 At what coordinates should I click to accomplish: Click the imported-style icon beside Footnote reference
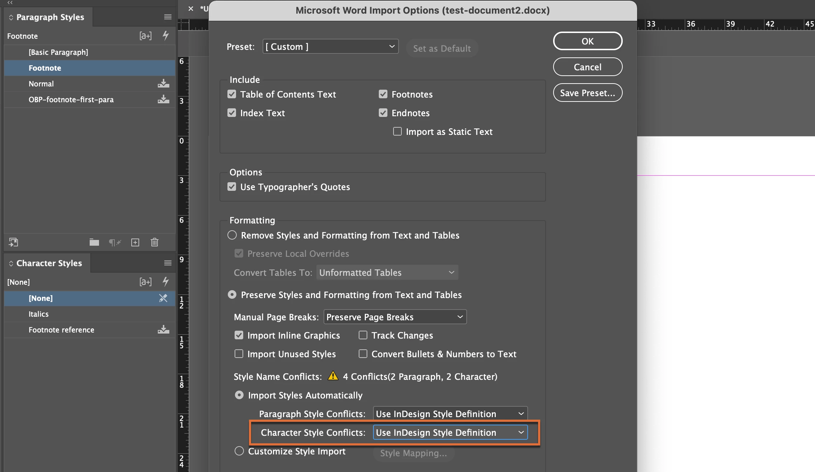pyautogui.click(x=164, y=330)
